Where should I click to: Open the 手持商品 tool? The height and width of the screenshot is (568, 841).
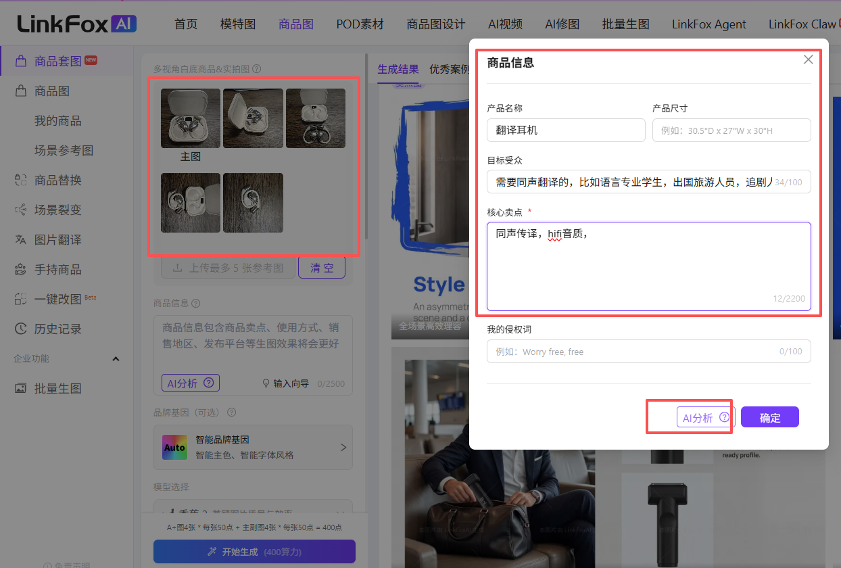click(57, 269)
